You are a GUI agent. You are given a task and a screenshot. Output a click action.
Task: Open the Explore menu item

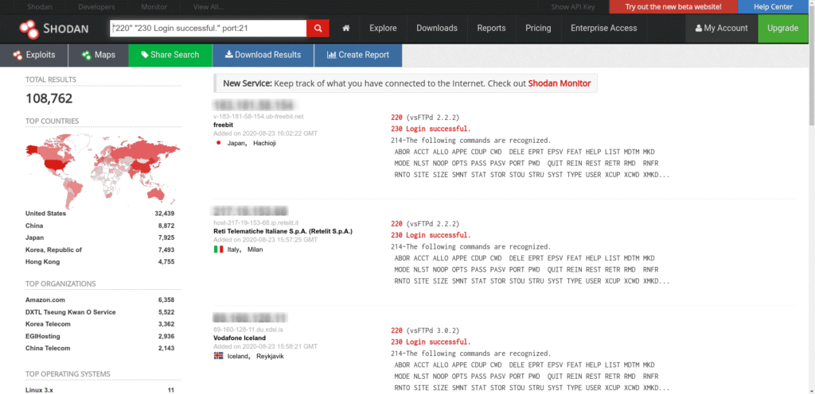383,29
